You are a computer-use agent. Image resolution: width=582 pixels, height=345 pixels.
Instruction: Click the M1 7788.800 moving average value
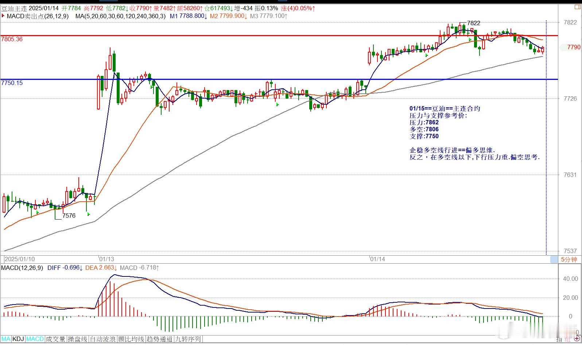coord(189,16)
